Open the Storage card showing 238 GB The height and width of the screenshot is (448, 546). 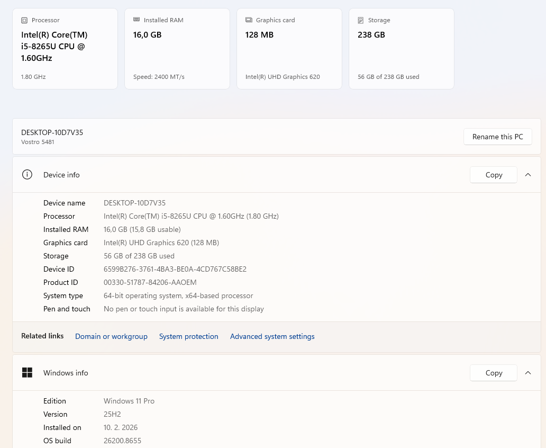(x=402, y=49)
